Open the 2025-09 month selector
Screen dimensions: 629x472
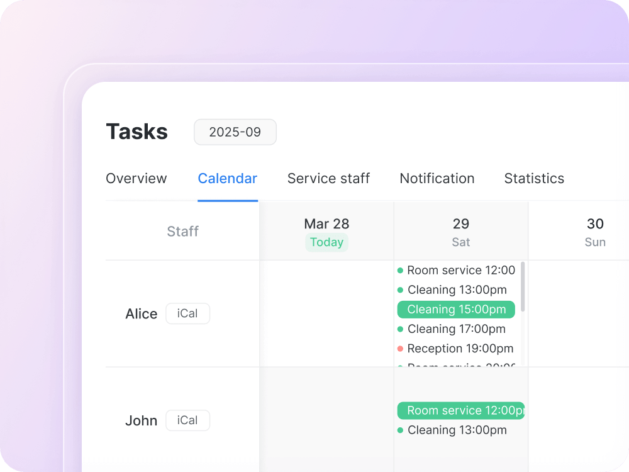point(235,132)
